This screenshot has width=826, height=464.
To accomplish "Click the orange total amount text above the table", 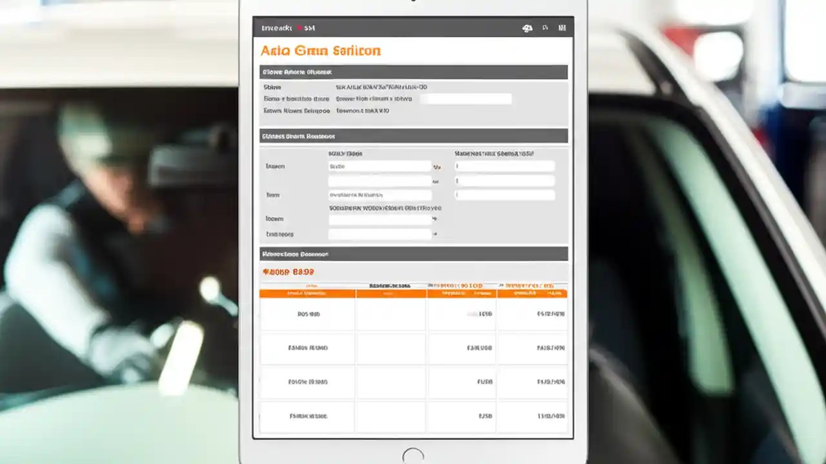I will click(289, 271).
